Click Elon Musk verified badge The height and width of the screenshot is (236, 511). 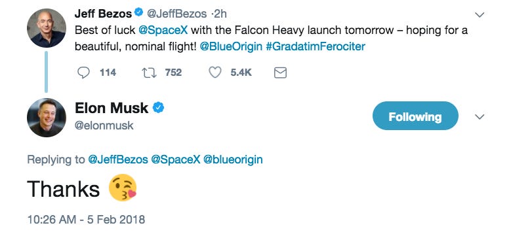point(158,108)
